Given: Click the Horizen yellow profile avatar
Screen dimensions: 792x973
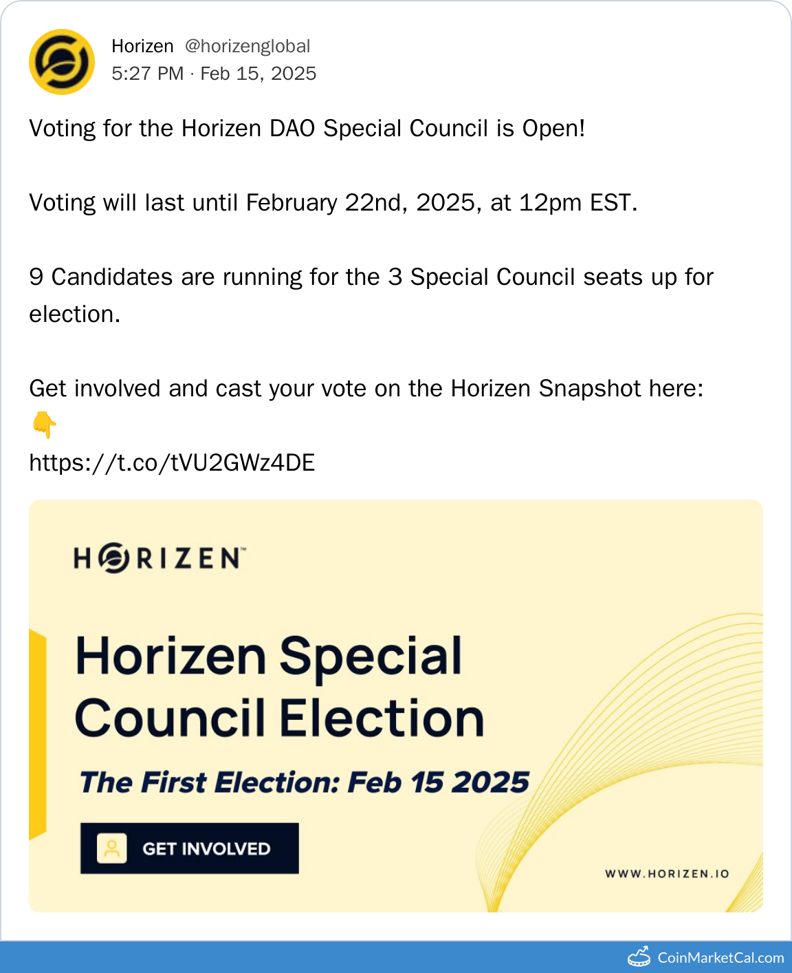Looking at the screenshot, I should pos(62,62).
